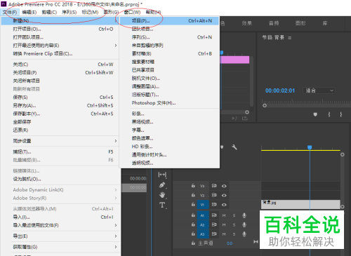Select the Hand tool in the toolbox
351x256 pixels.
[x=162, y=195]
